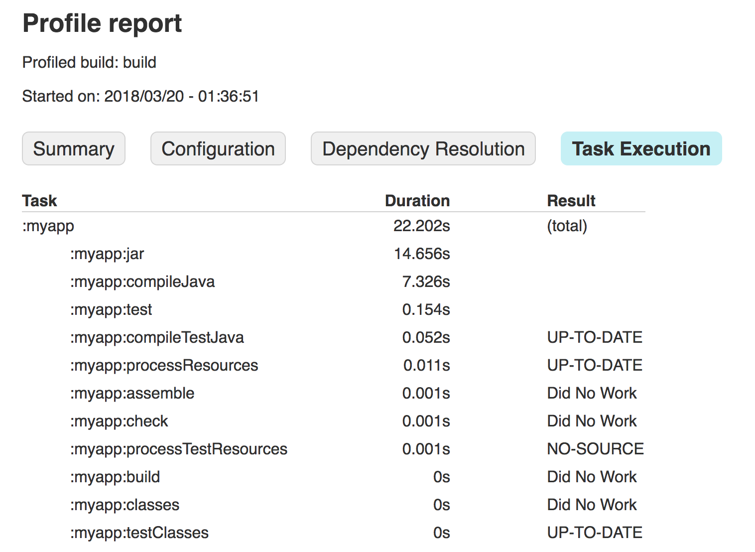Click UP-TO-DATE result for testClasses
Viewport: 755px width, 552px height.
(595, 533)
